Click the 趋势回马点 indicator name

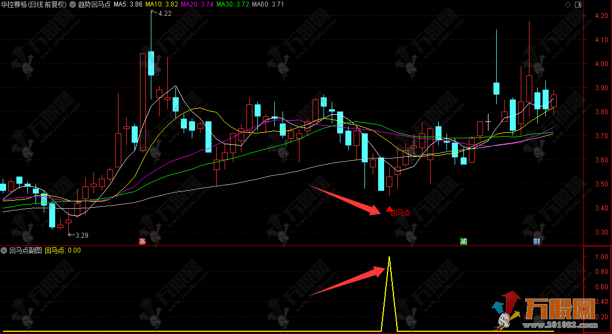point(94,5)
